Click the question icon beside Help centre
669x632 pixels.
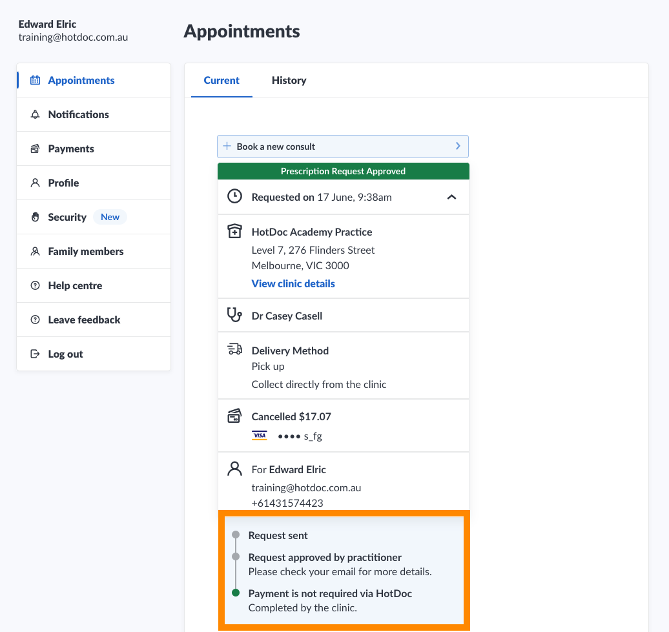[36, 285]
